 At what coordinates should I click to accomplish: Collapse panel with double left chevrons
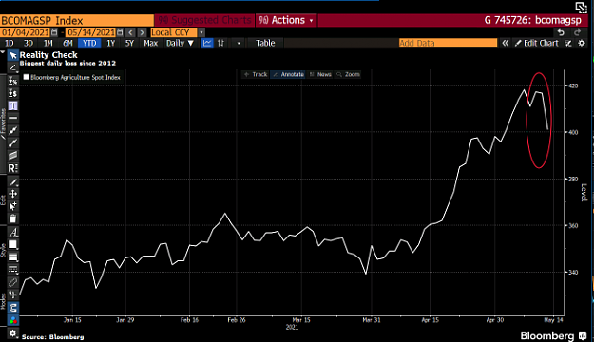pos(505,43)
